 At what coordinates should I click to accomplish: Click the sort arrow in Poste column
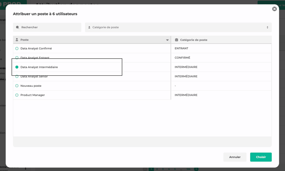[x=167, y=40]
